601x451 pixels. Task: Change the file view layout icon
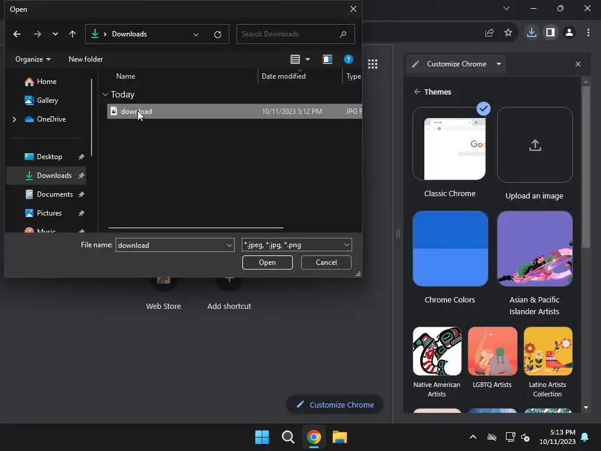click(x=295, y=59)
